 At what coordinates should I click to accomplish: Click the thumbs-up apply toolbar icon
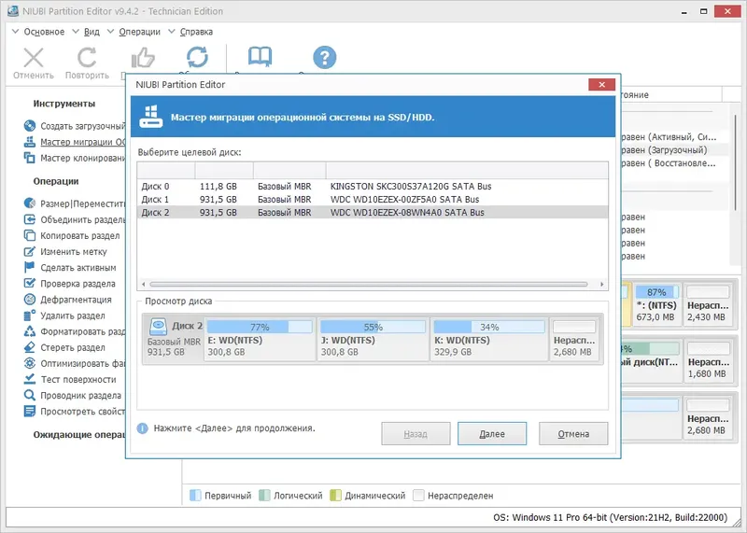click(x=143, y=58)
